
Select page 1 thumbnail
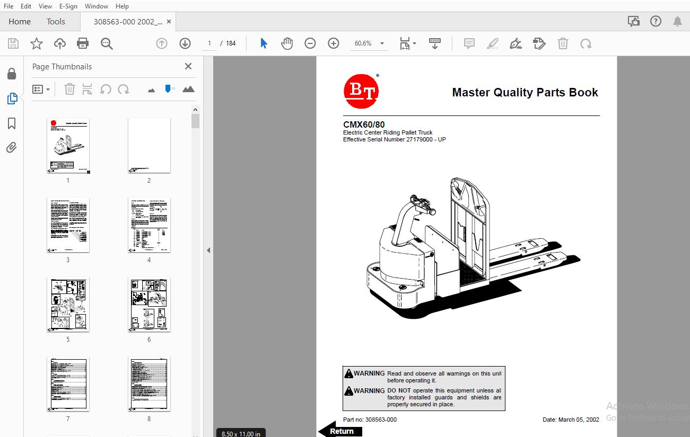[68, 146]
